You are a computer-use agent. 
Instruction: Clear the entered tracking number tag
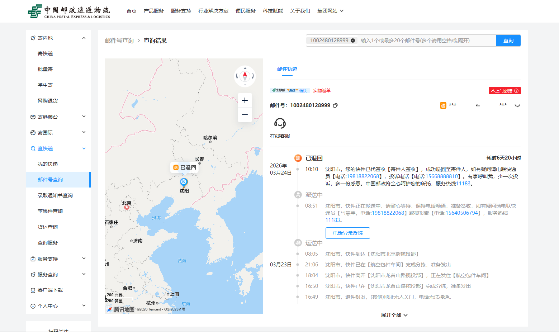[353, 41]
